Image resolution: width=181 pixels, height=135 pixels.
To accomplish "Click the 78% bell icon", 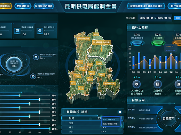I will click(x=178, y=84).
